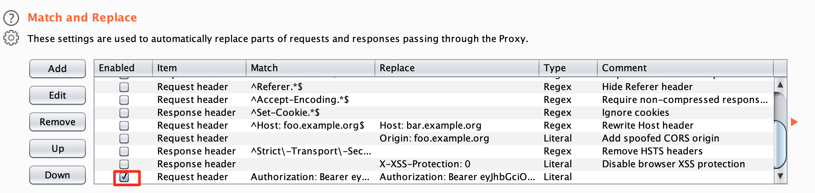The image size is (815, 193).
Task: Enable the Rewrite Host header rule
Action: 124,126
